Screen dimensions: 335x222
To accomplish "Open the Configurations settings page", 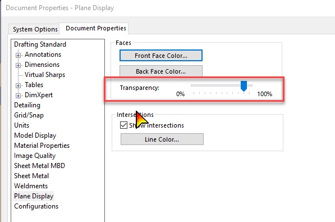I will [x=36, y=206].
